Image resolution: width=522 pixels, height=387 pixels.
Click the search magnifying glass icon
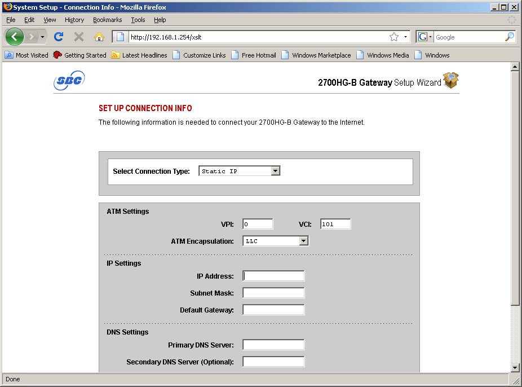[509, 37]
